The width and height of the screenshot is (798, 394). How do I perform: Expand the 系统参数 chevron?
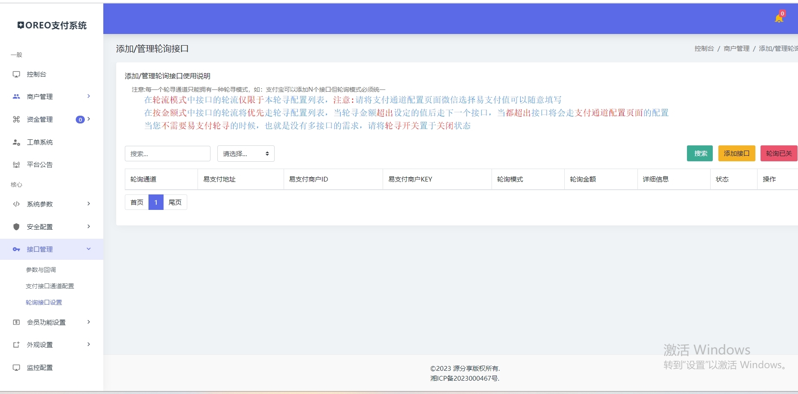pyautogui.click(x=89, y=204)
